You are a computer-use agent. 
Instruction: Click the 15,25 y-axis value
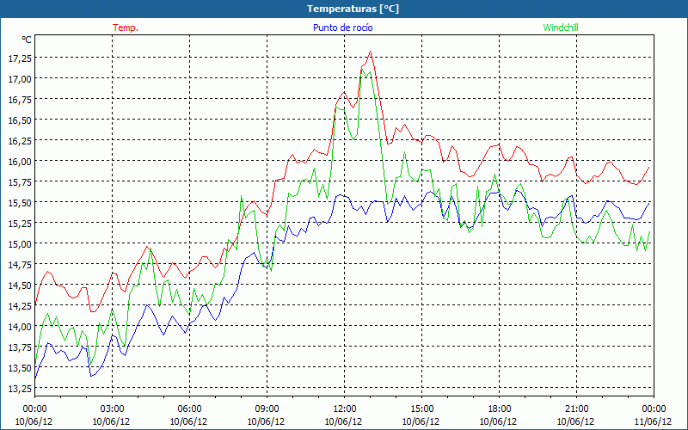[x=20, y=224]
